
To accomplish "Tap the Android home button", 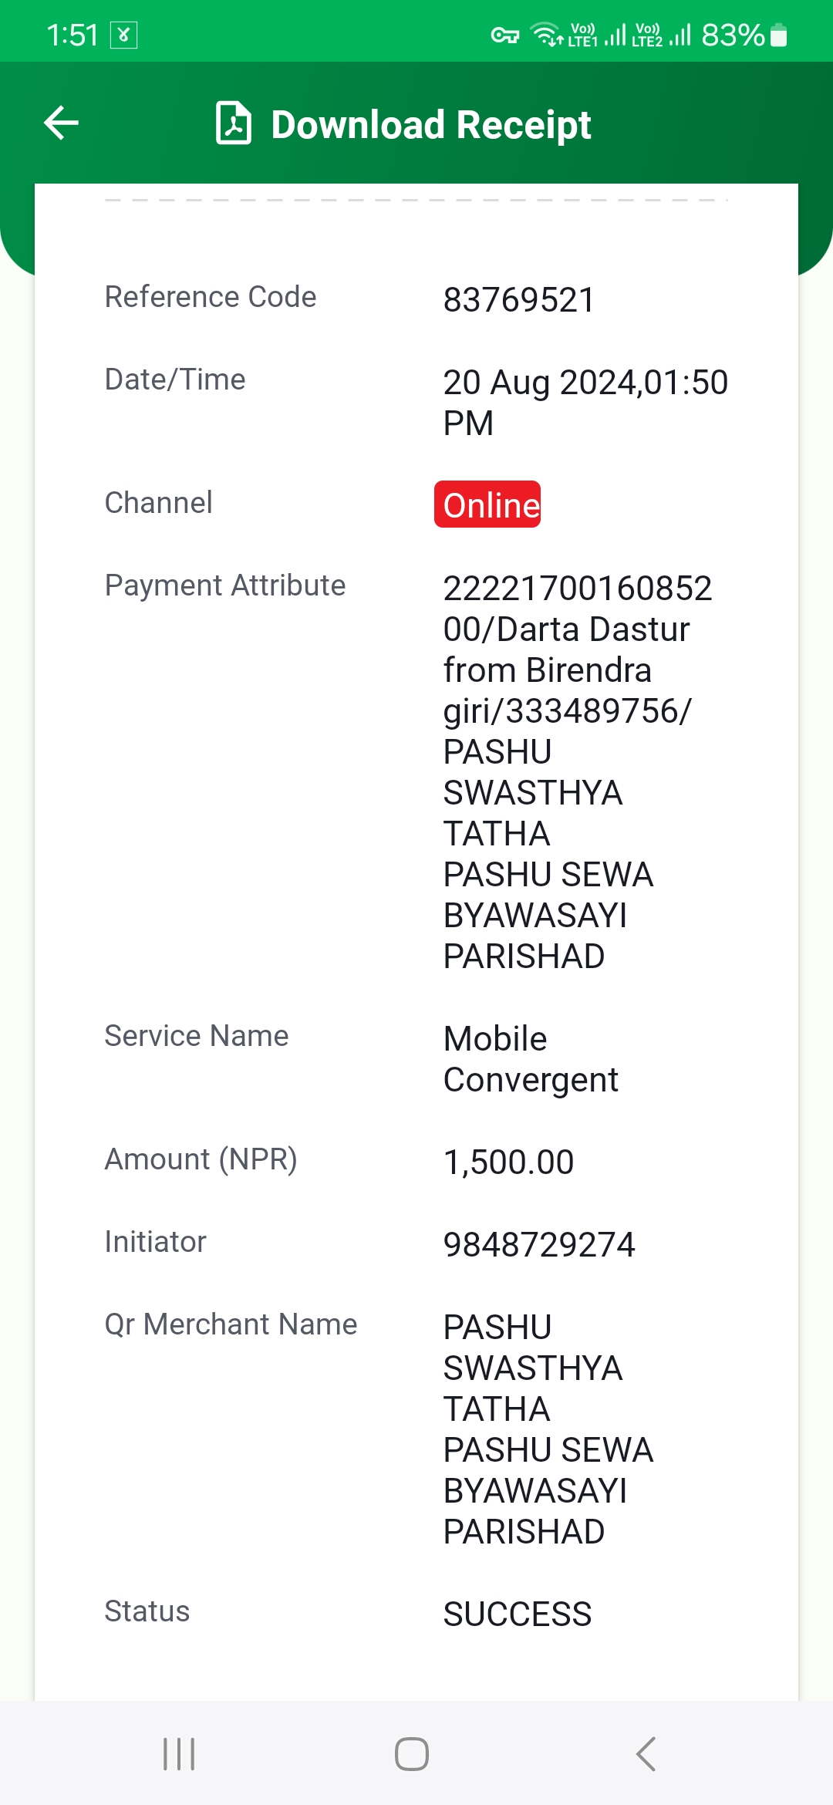I will [412, 1753].
